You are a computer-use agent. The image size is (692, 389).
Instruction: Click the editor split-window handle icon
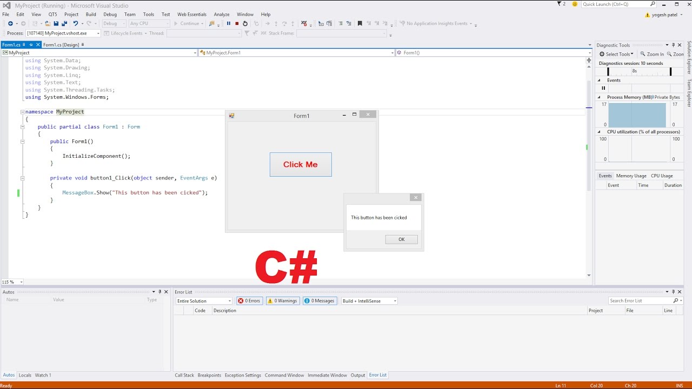[x=589, y=61]
